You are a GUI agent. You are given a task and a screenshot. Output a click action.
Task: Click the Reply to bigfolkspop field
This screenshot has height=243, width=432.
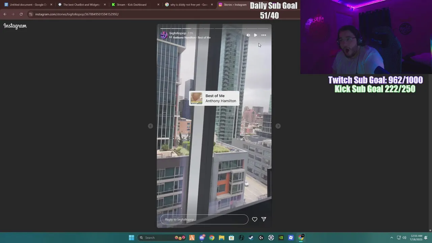pyautogui.click(x=204, y=219)
